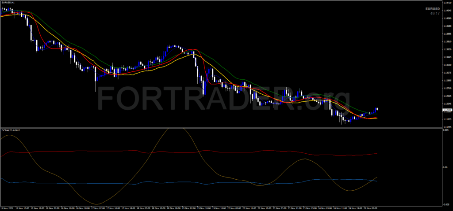The width and height of the screenshot is (453, 211).
Task: Click the most recent white candle
Action: pos(377,109)
